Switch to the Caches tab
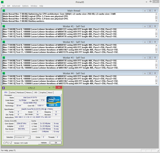The image size is (160, 153). point(13,93)
